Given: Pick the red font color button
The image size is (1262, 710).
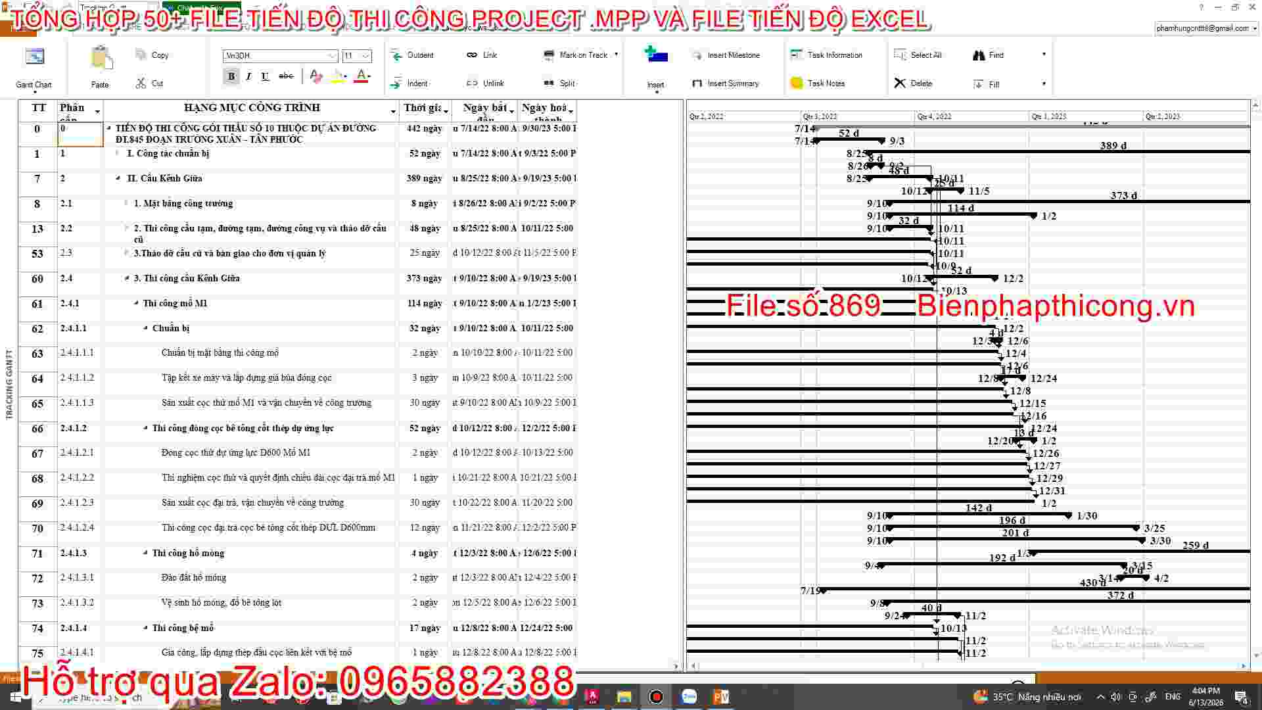Looking at the screenshot, I should click(361, 76).
